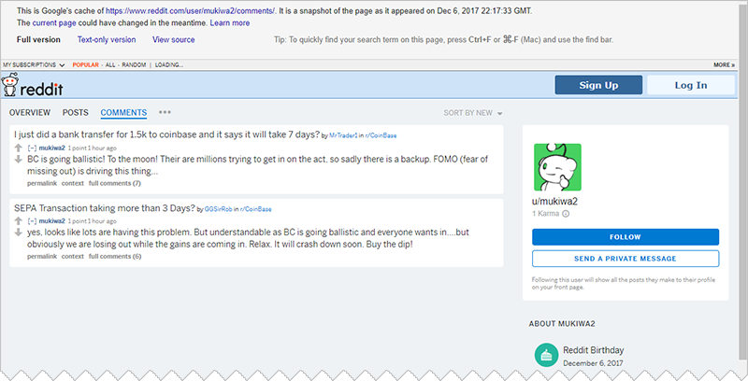Downvote the bank transfer comment
The height and width of the screenshot is (381, 748).
pyautogui.click(x=19, y=160)
